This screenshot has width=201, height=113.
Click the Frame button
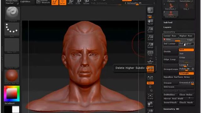pos(150,97)
